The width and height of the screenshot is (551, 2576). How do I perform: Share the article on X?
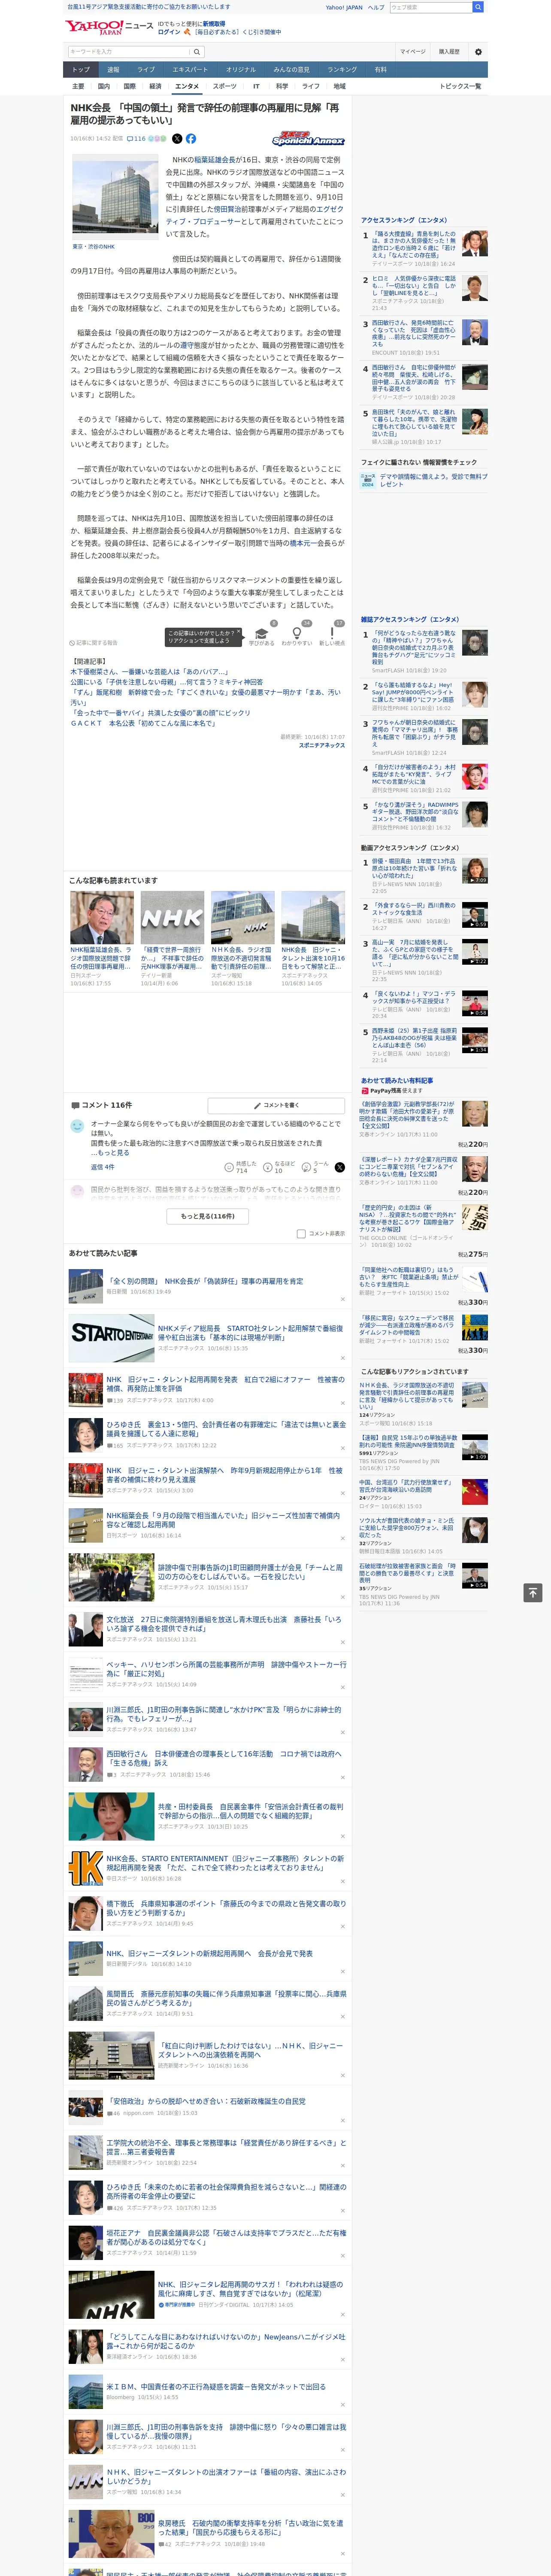(x=177, y=139)
